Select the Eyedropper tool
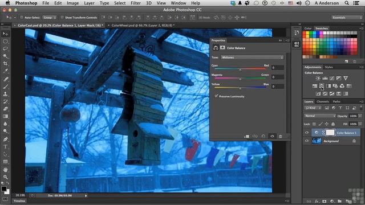Screen dimensions: 365x205 coord(5,71)
